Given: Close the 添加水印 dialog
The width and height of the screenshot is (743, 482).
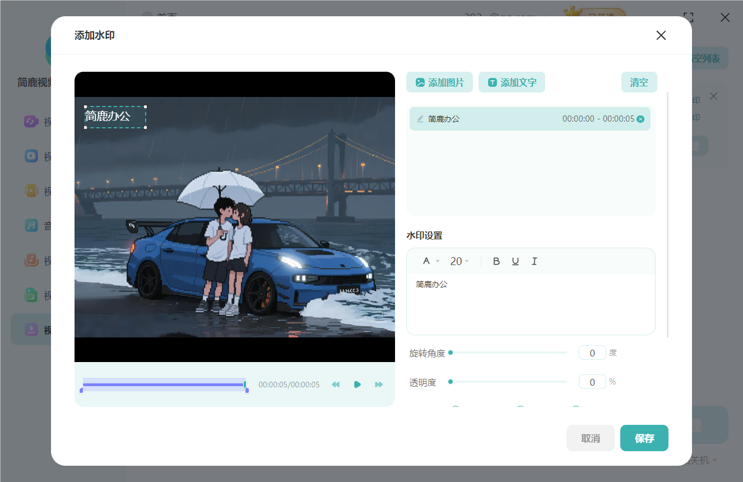Looking at the screenshot, I should pos(661,35).
